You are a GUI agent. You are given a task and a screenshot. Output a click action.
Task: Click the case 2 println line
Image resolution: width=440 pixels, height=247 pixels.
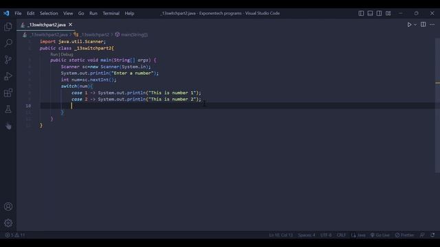point(136,99)
